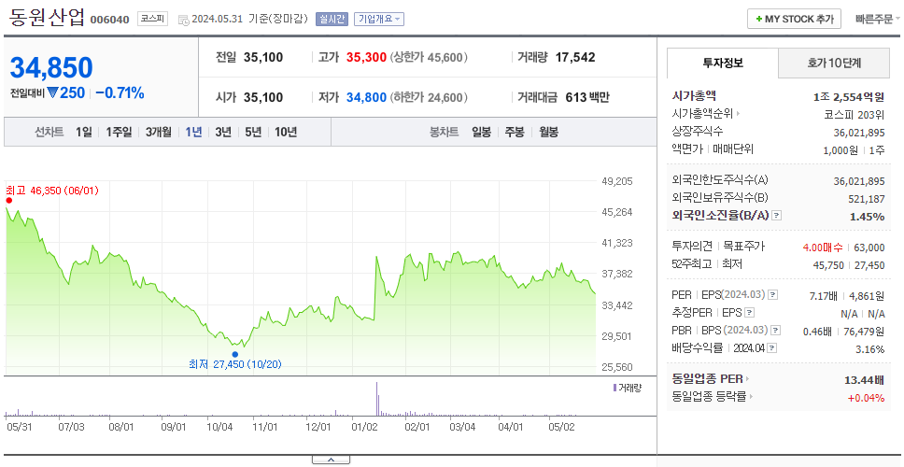Switch to the 투자정보 tab
This screenshot has width=904, height=467.
click(x=723, y=63)
